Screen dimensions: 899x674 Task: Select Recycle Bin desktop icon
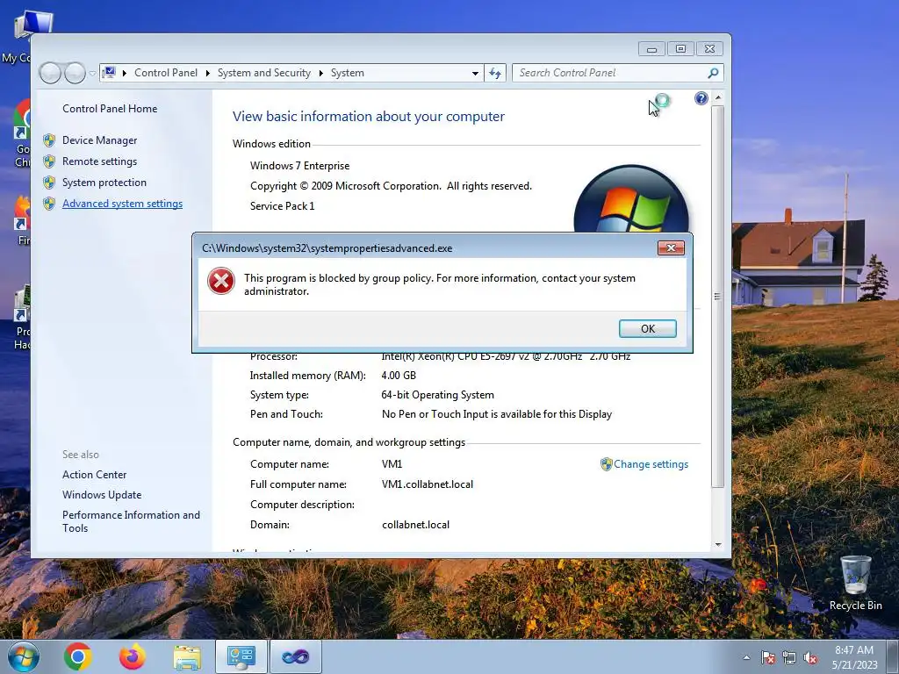tap(855, 583)
